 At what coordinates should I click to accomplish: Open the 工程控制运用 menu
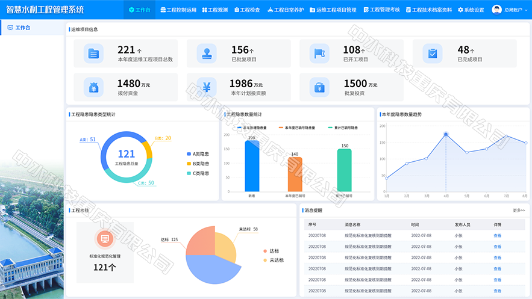point(178,10)
